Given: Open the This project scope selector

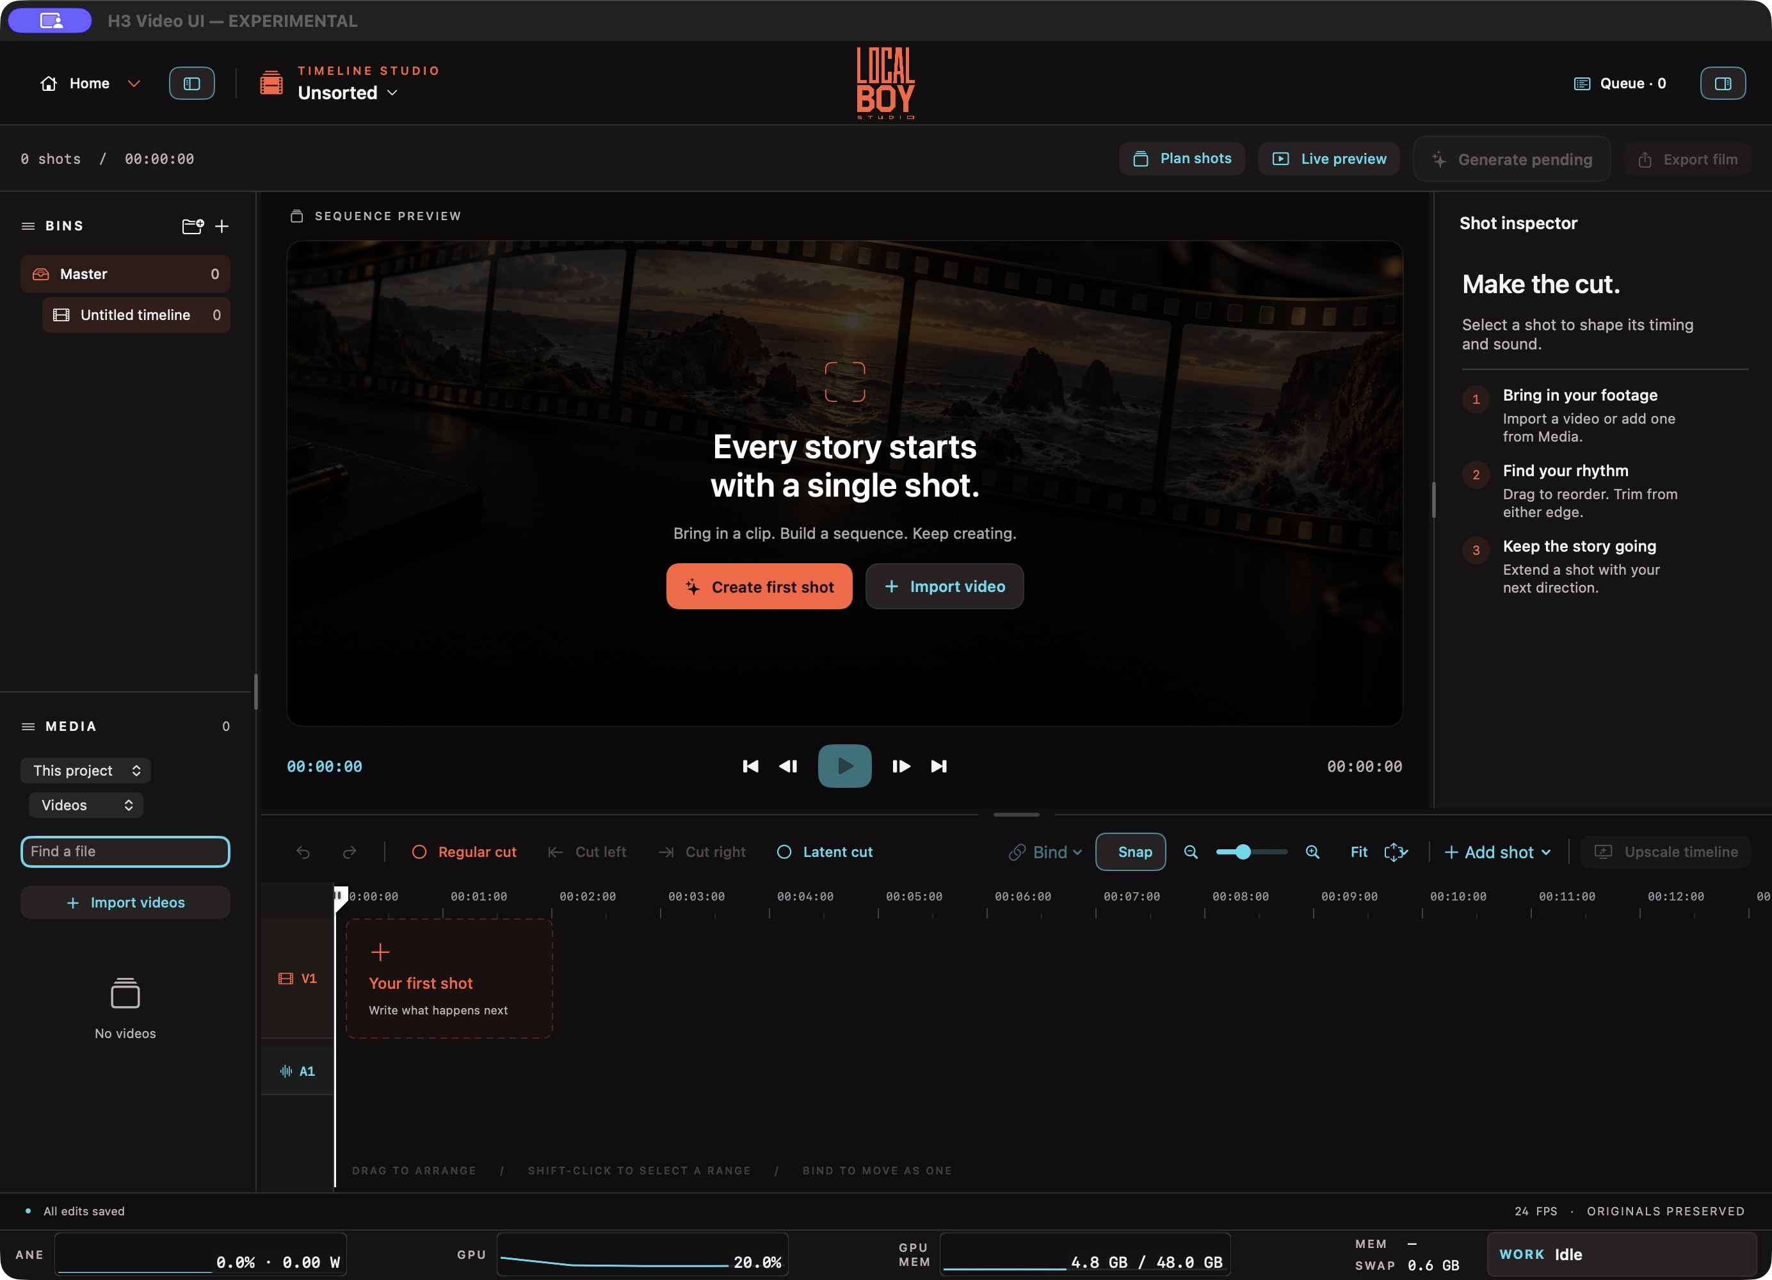Looking at the screenshot, I should (86, 771).
